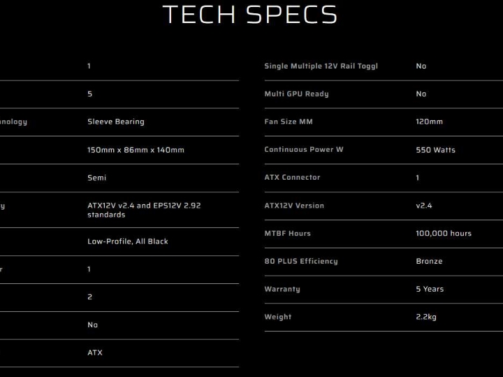Select the Multi GPU Ready label
Viewport: 503px width, 377px height.
pyautogui.click(x=296, y=94)
